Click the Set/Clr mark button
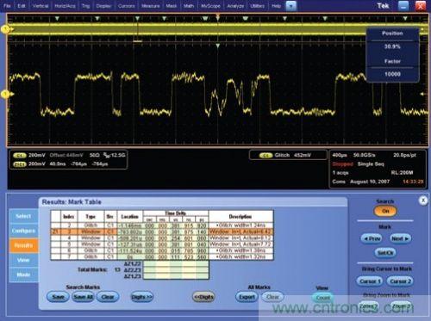 (x=385, y=253)
